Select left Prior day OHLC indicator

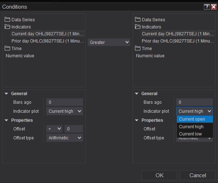(x=48, y=41)
